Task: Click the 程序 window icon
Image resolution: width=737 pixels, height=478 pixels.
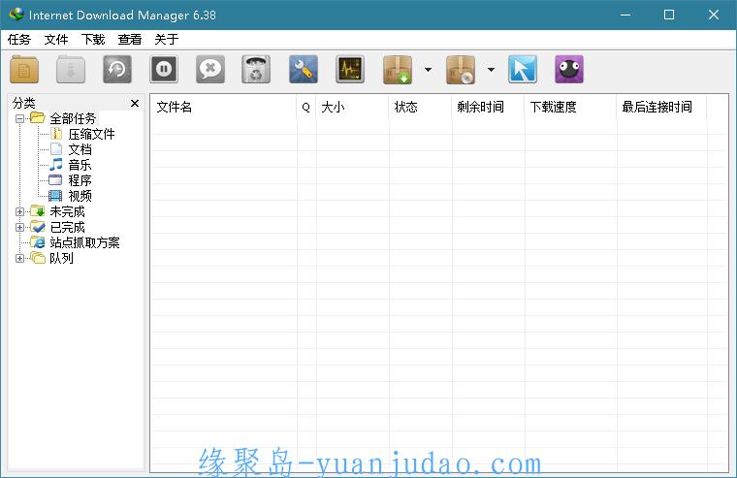Action: point(55,180)
